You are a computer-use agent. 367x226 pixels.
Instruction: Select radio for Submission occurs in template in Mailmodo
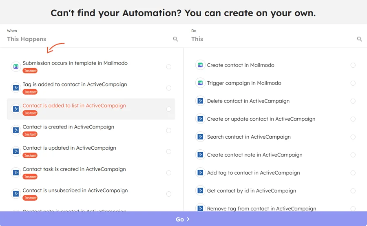(x=169, y=67)
